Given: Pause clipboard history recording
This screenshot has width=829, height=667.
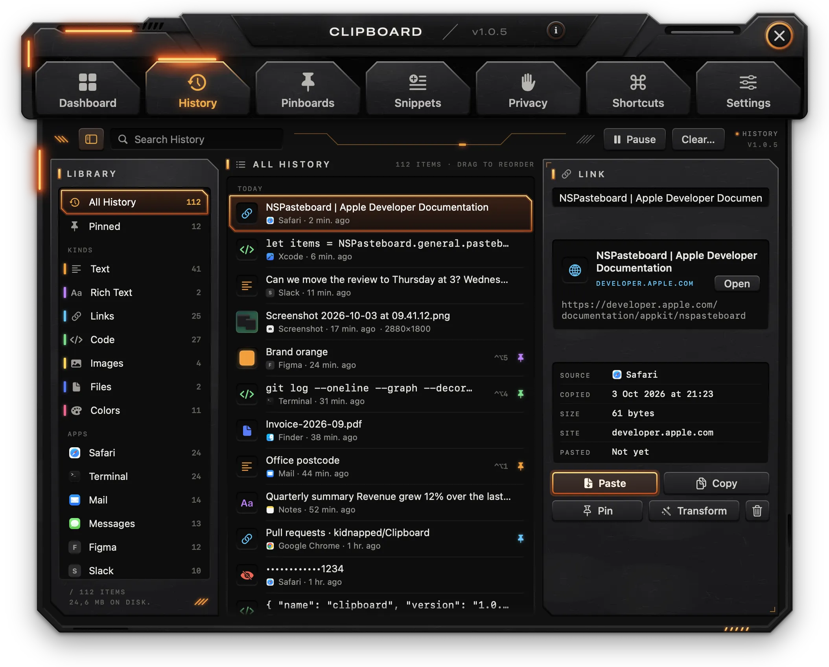Looking at the screenshot, I should (634, 140).
